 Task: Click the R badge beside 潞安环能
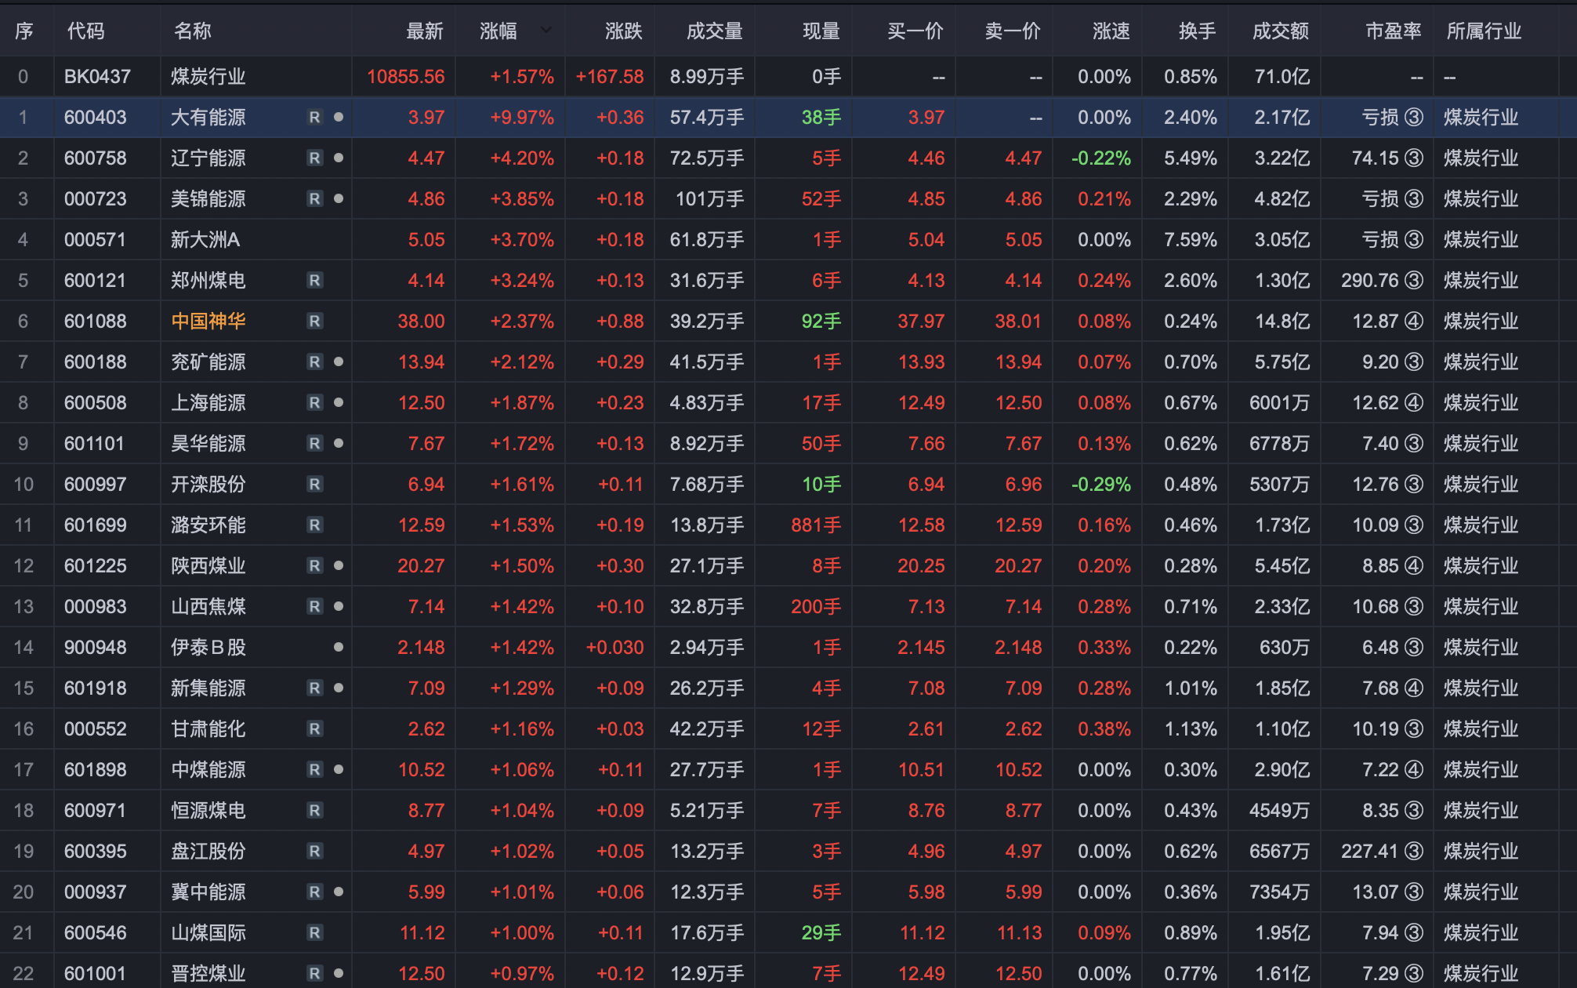[314, 525]
